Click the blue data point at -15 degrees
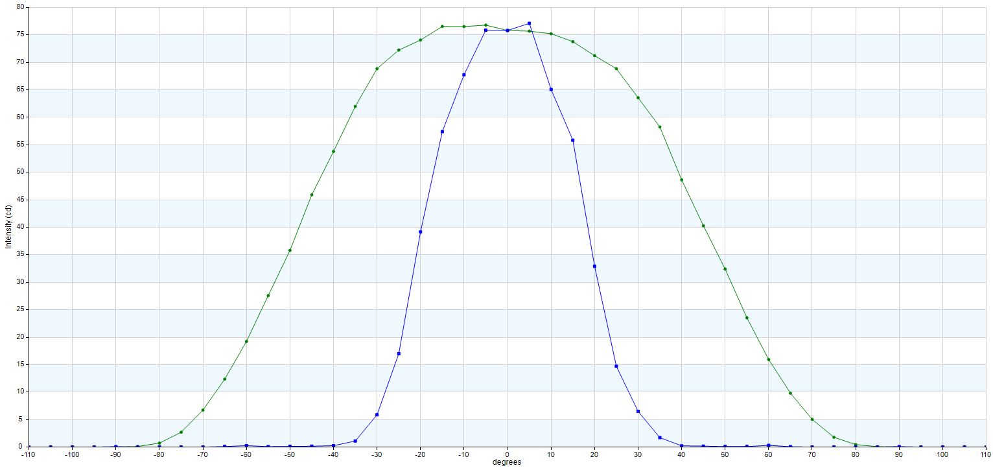The width and height of the screenshot is (993, 470). click(x=442, y=132)
